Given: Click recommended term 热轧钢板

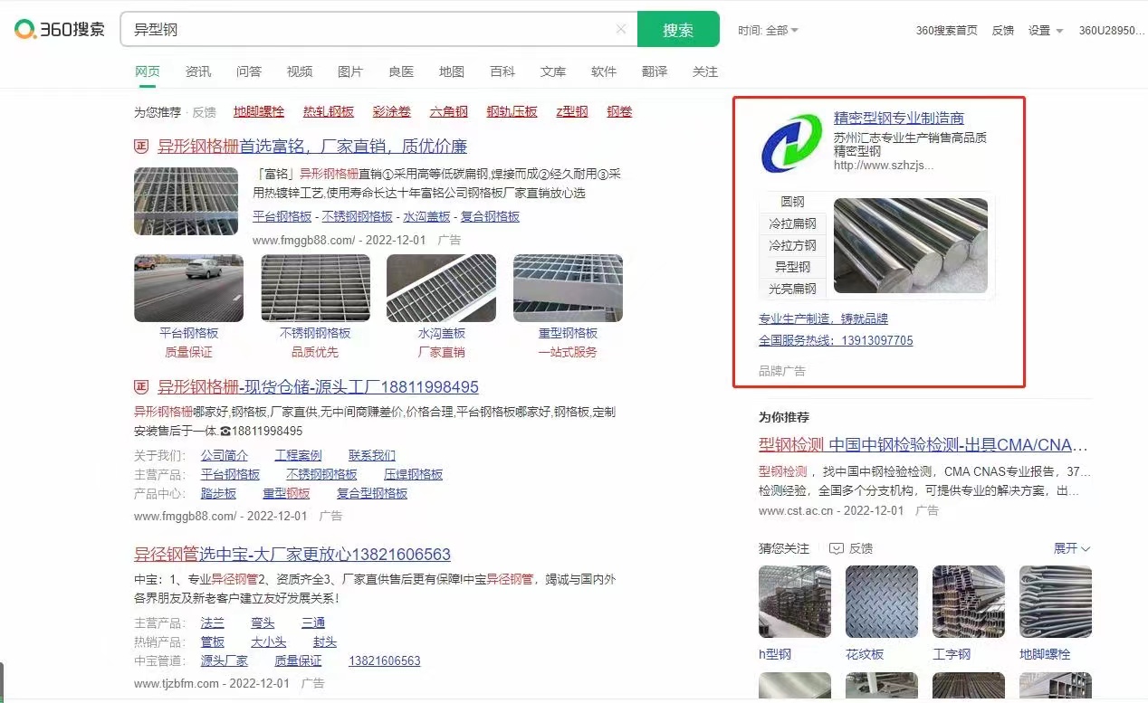Looking at the screenshot, I should coord(329,111).
